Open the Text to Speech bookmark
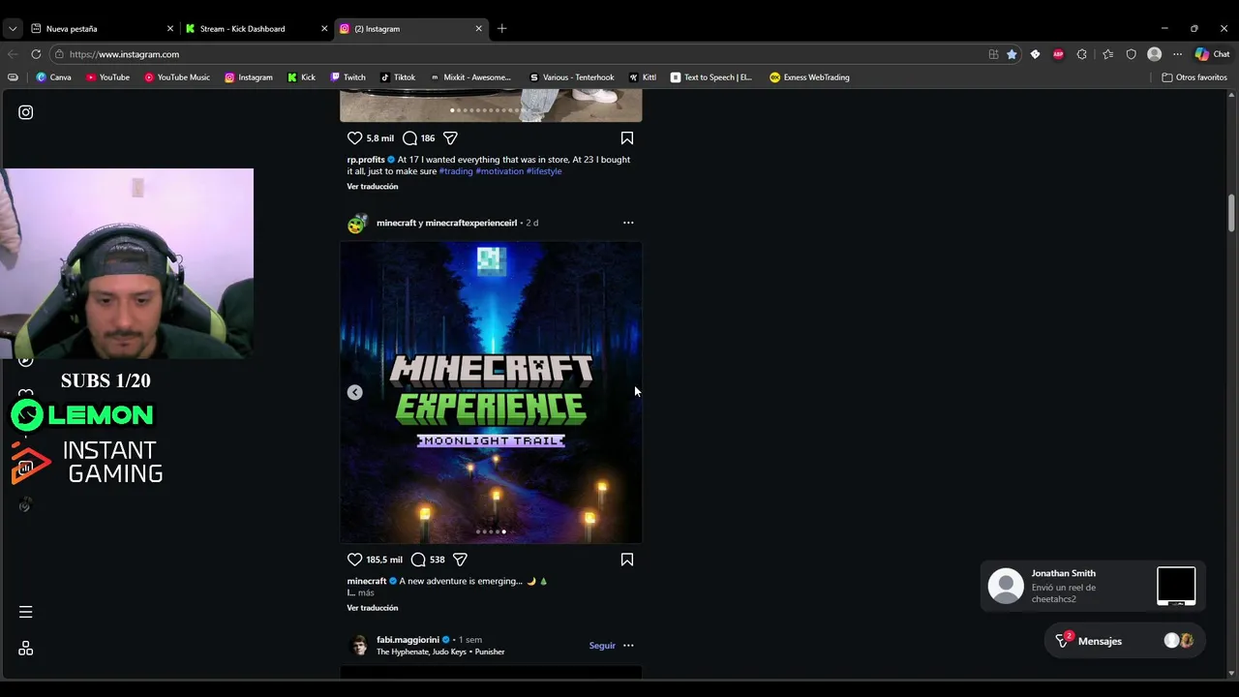Screen dimensions: 1239x697 pyautogui.click(x=711, y=77)
